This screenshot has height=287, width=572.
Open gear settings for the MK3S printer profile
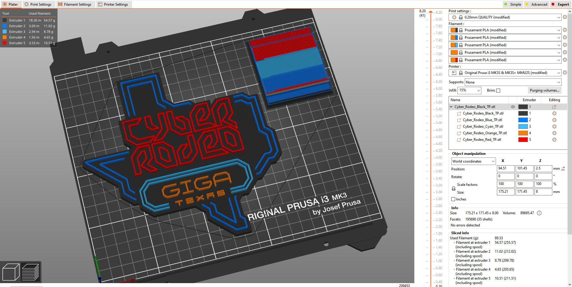[x=565, y=72]
